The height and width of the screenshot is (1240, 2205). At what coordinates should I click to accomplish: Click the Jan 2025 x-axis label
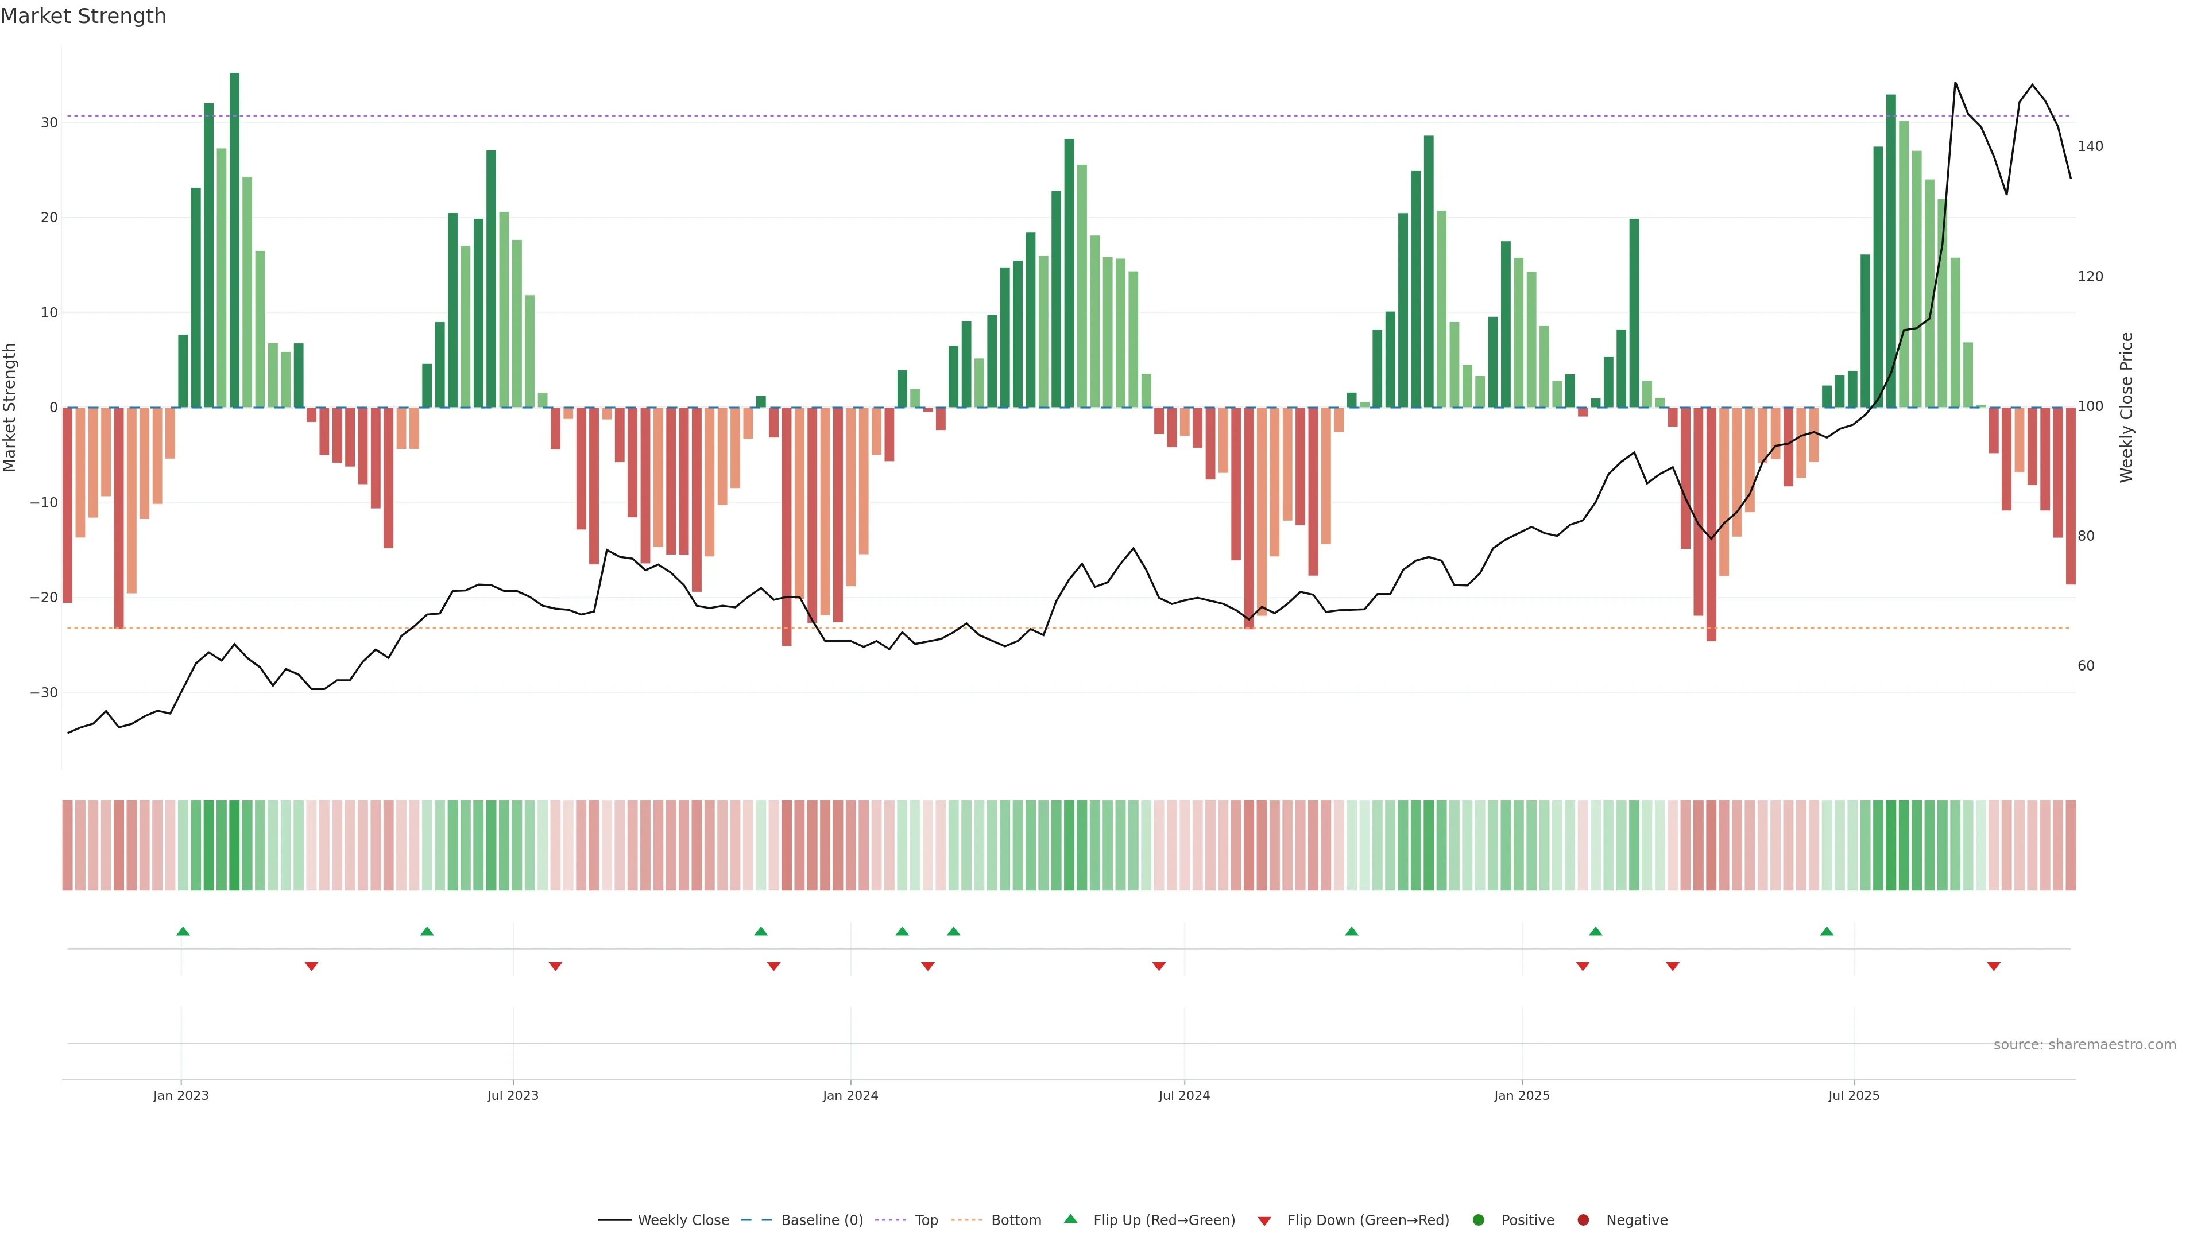click(x=1522, y=1095)
